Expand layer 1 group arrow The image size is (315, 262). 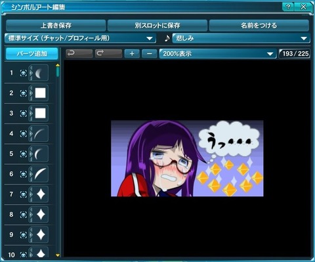pyautogui.click(x=31, y=73)
